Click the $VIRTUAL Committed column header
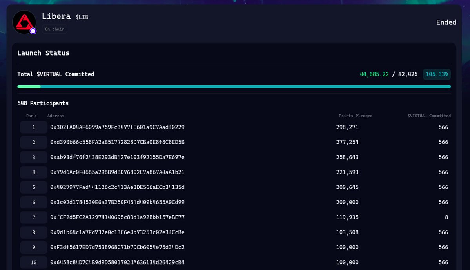 pos(429,116)
